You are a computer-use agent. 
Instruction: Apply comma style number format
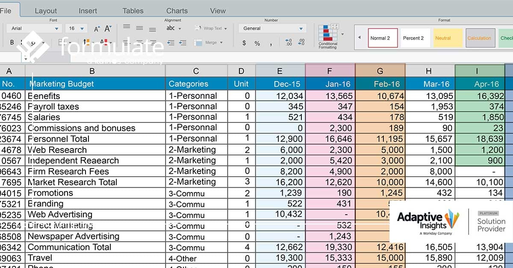[271, 43]
